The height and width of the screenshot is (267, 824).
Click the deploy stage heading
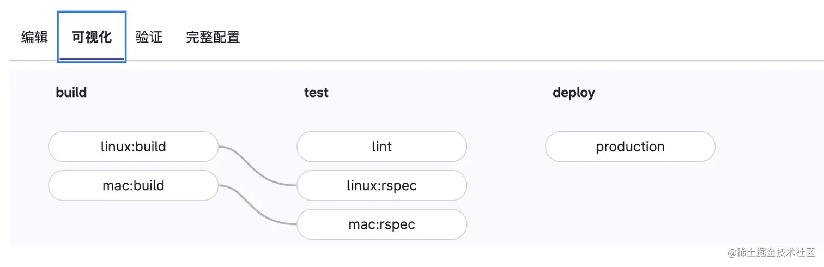coord(573,93)
